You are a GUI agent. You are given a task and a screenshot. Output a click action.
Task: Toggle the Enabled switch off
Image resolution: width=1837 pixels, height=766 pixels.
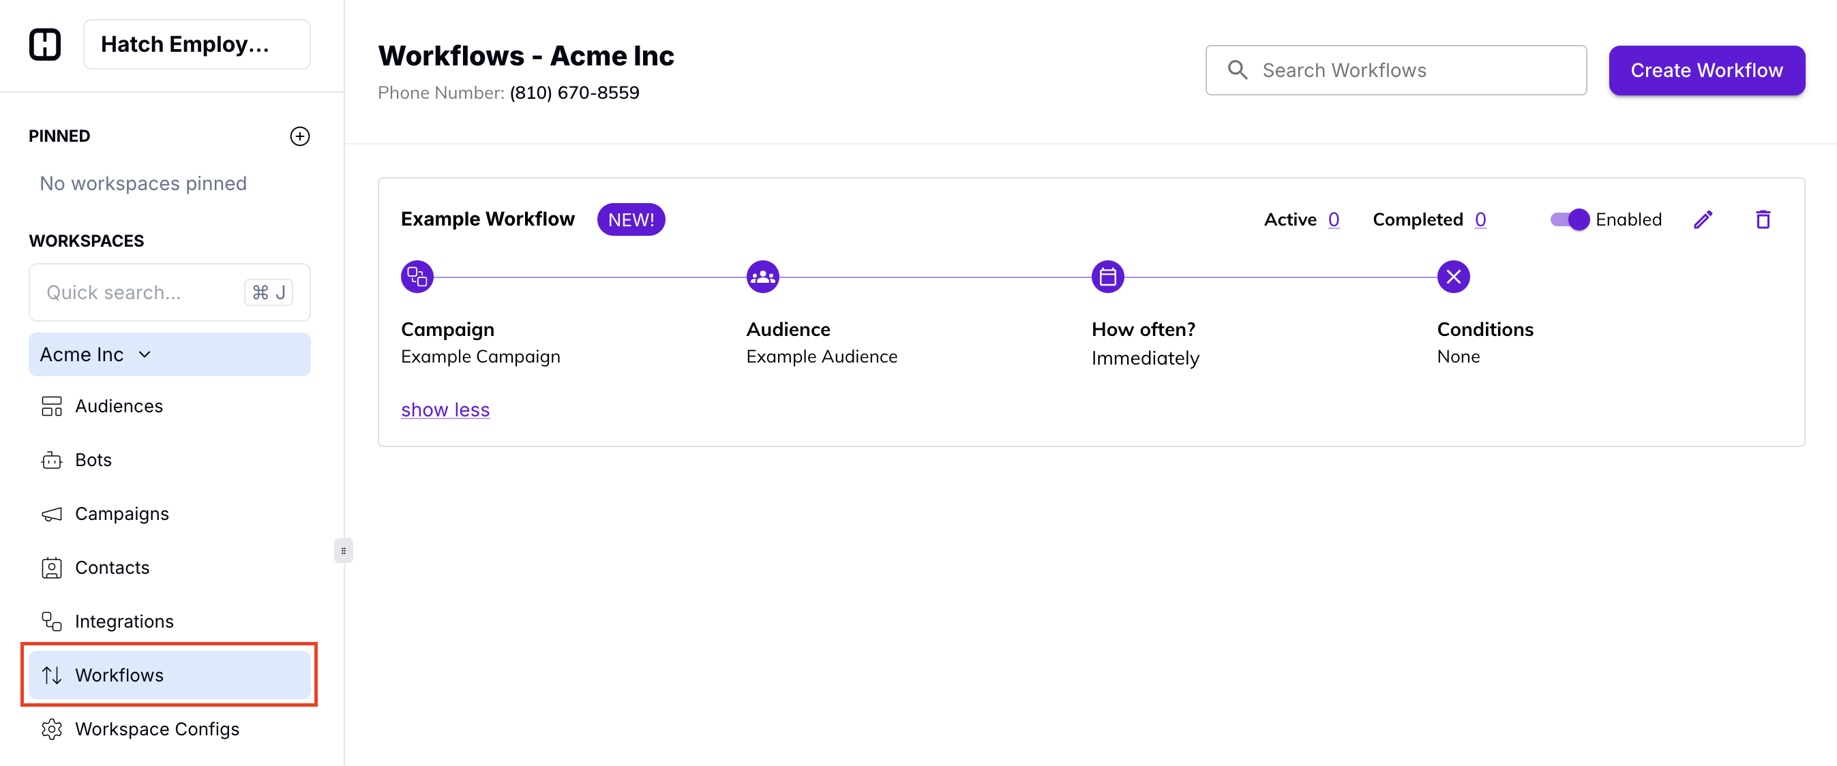tap(1570, 219)
